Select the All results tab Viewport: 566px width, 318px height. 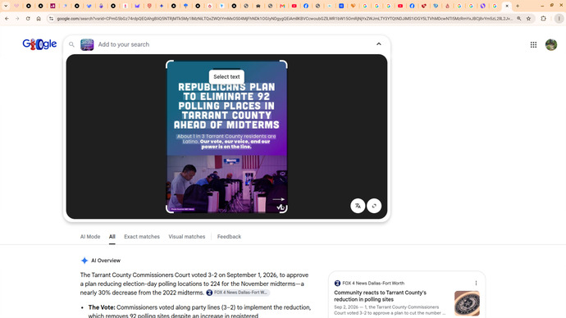click(x=112, y=237)
